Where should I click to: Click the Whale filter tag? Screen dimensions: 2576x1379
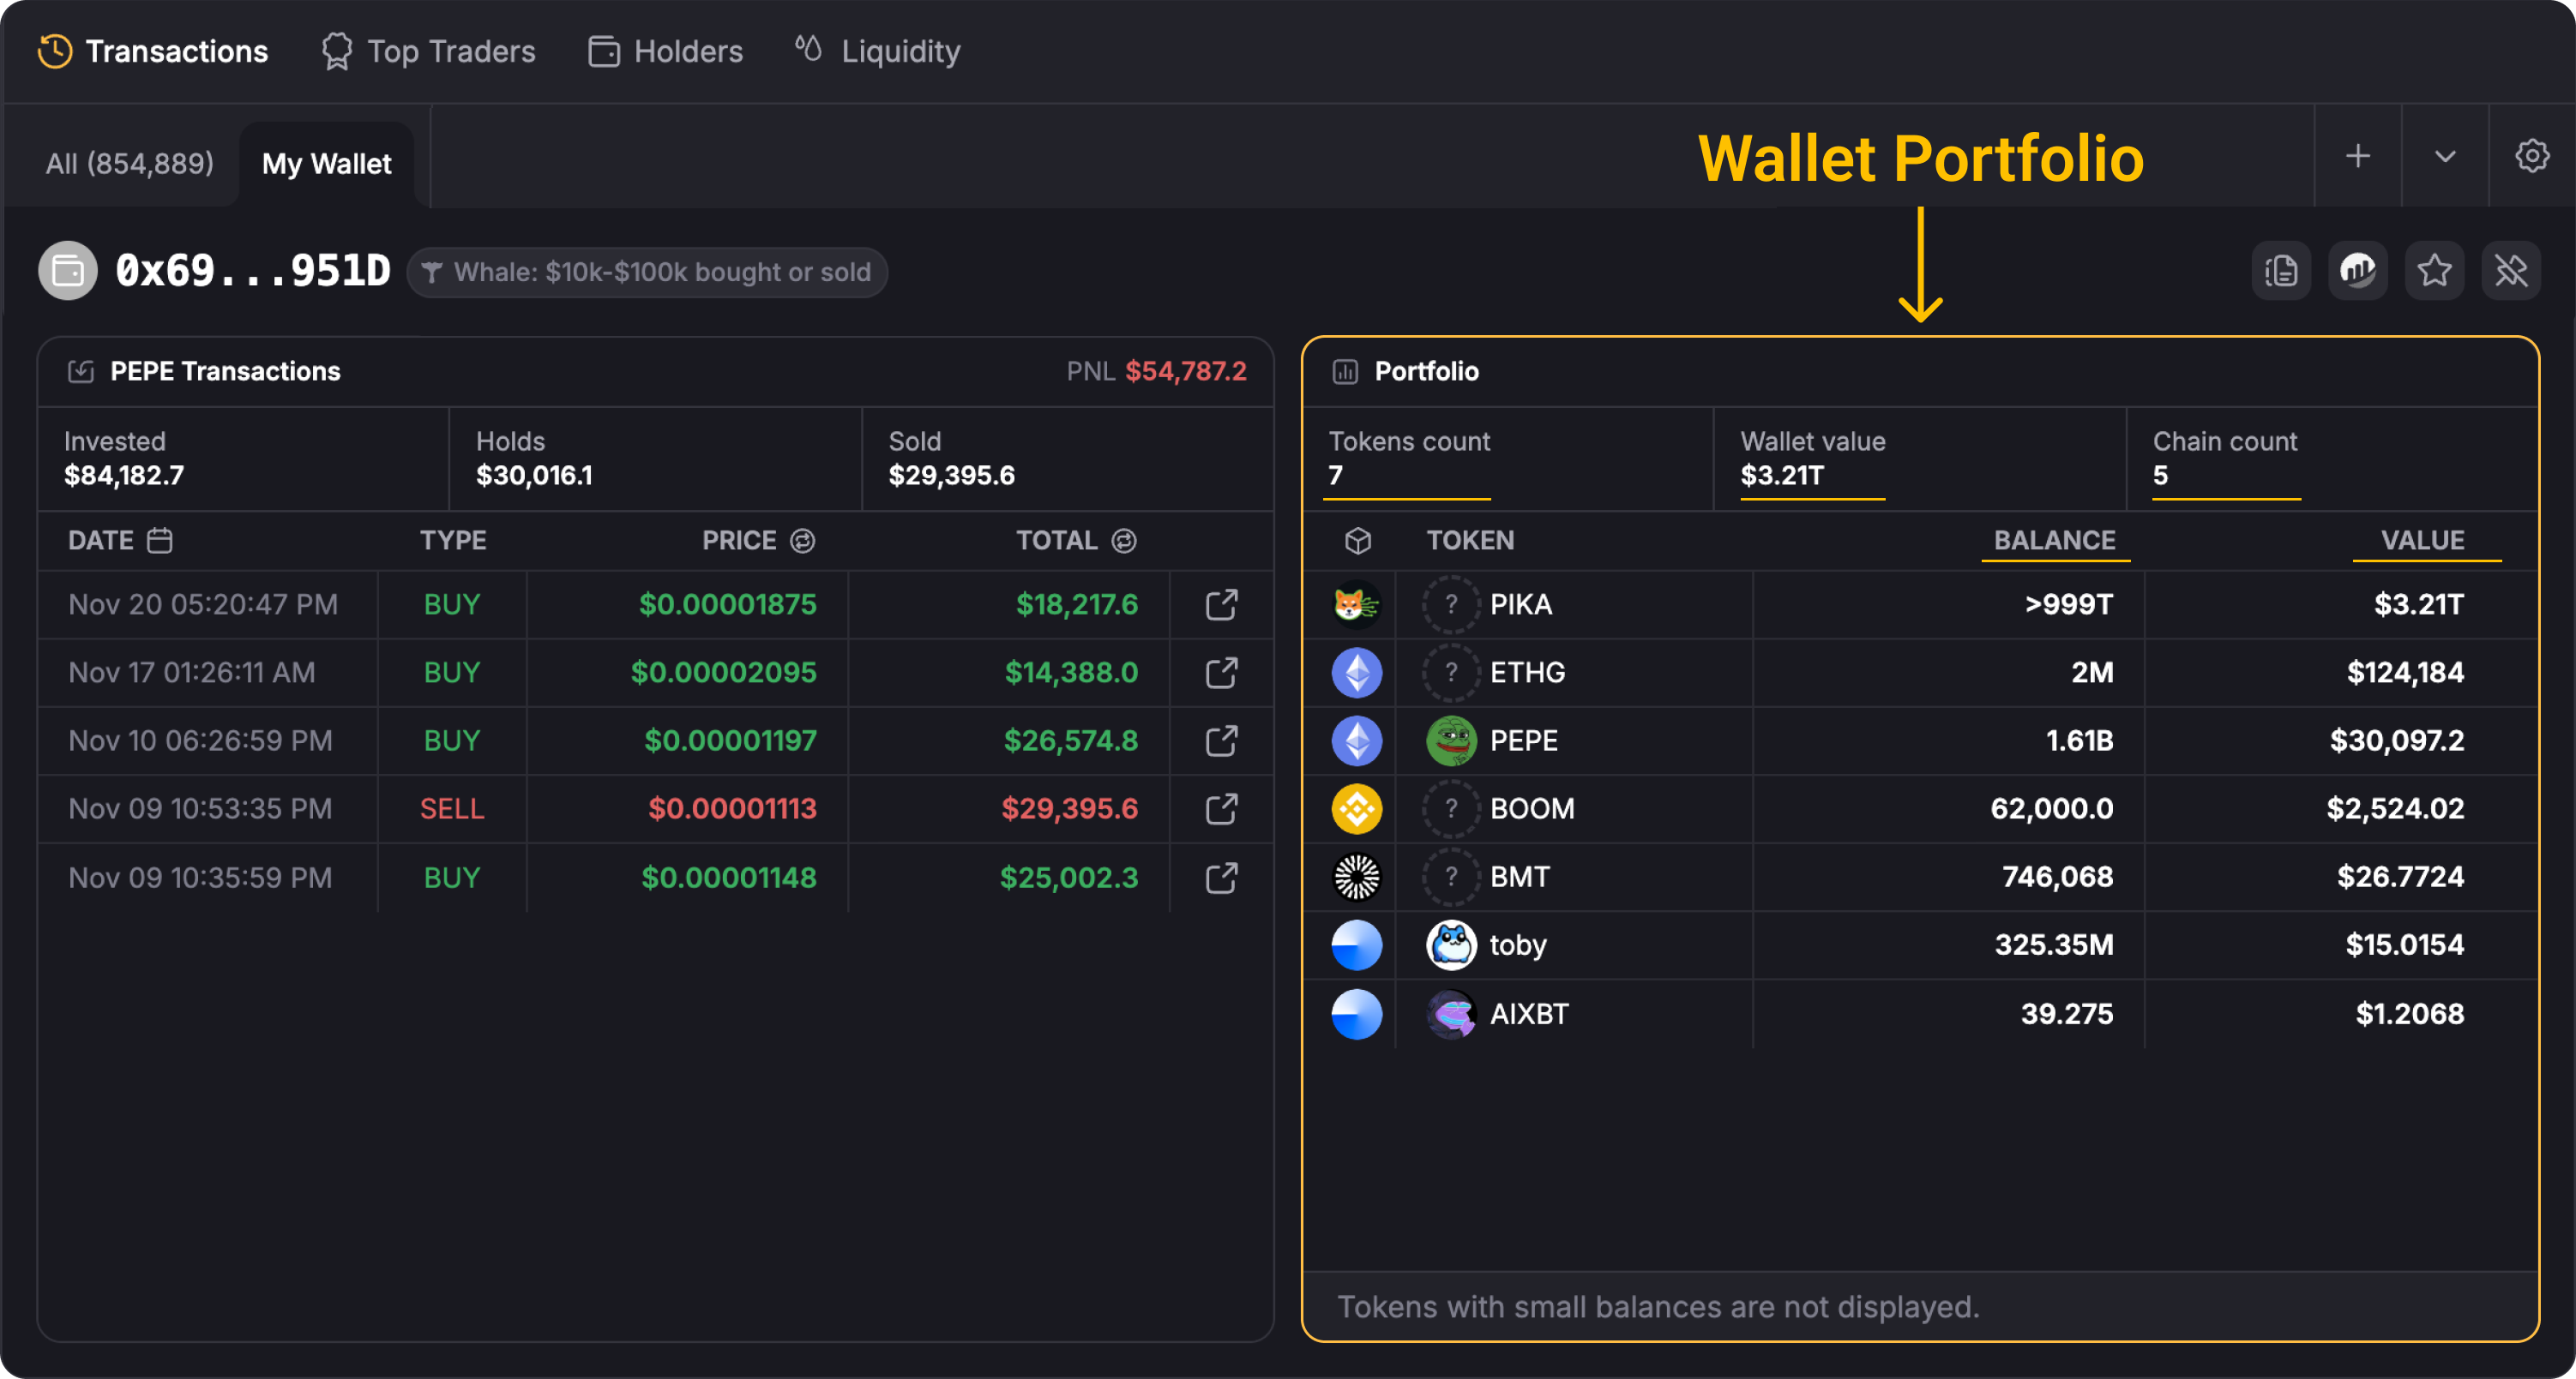pos(647,272)
